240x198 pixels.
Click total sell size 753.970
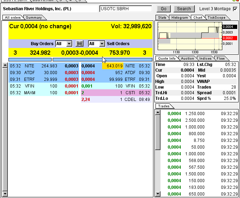coord(119,53)
